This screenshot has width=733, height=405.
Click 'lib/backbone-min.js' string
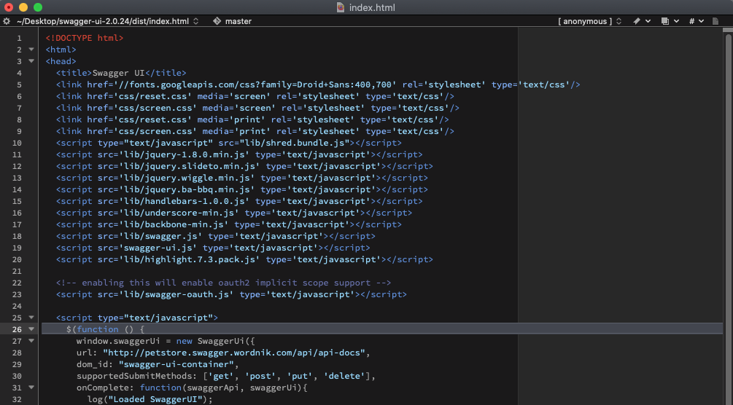point(174,224)
